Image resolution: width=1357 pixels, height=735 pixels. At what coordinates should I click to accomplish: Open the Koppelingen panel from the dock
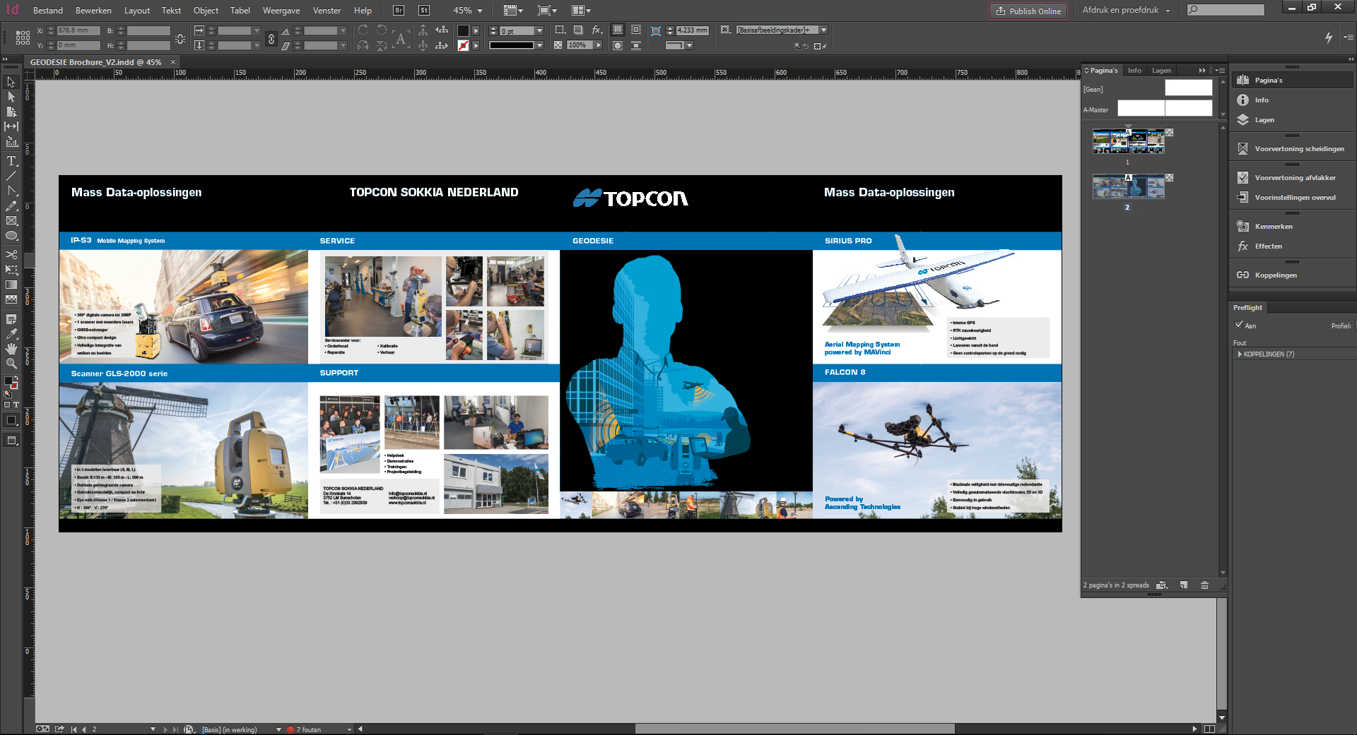(1276, 275)
